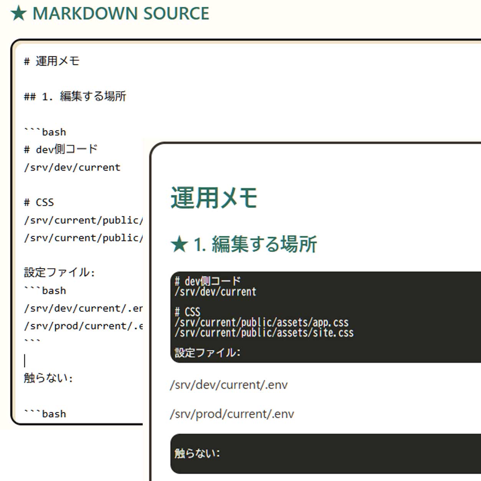
Task: Click '設定ファイル:' in preview code block
Action: click(x=208, y=353)
